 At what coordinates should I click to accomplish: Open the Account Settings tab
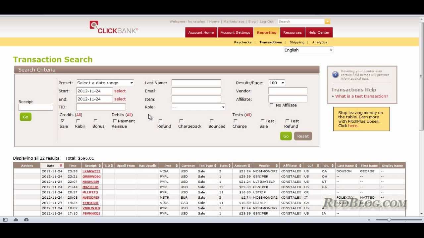tap(236, 32)
